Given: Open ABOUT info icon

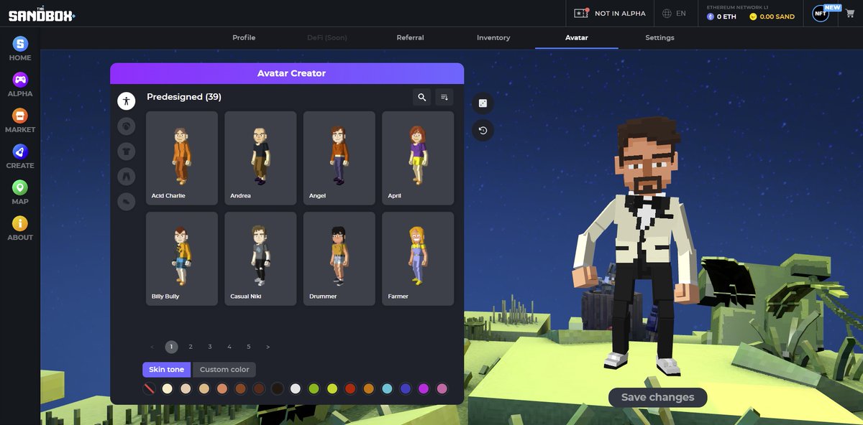Looking at the screenshot, I should pyautogui.click(x=20, y=223).
